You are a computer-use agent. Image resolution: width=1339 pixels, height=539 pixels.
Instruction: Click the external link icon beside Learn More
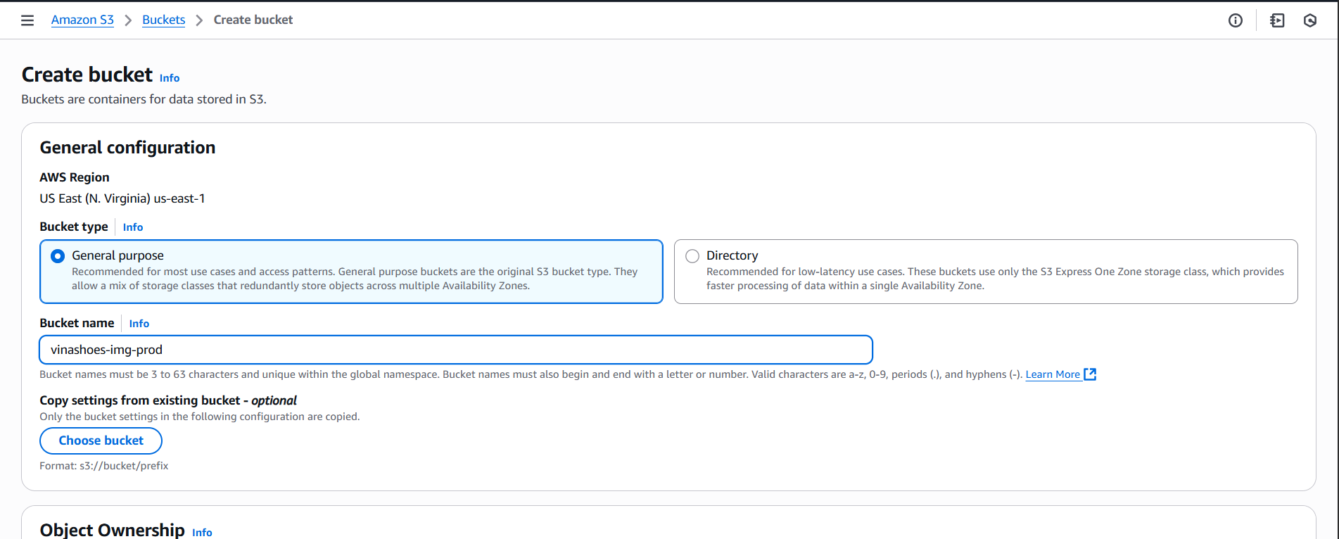[1090, 374]
